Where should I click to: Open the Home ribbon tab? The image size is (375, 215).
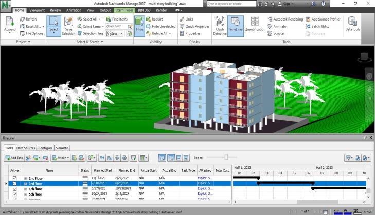pos(20,10)
